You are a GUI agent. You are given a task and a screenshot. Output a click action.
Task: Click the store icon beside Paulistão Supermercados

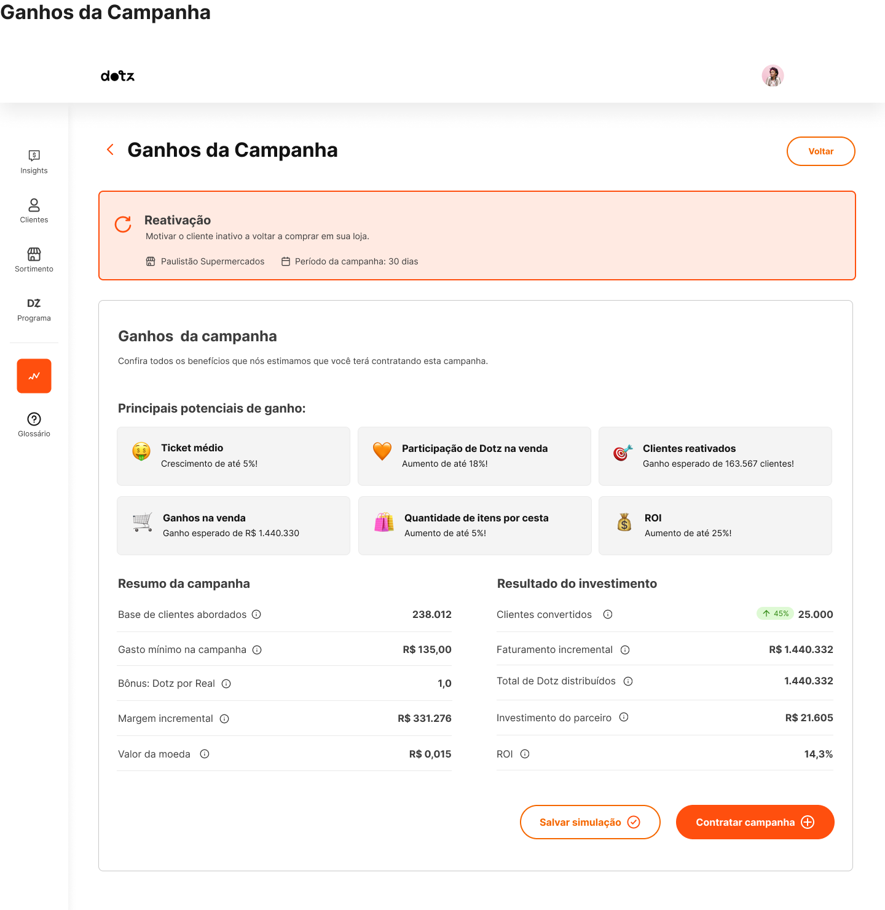(151, 261)
